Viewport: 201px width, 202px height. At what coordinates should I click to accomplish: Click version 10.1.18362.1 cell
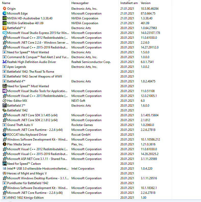(x=149, y=188)
